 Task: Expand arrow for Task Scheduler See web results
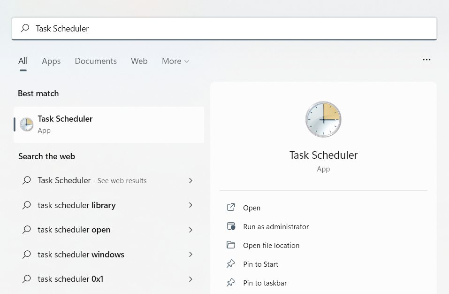(x=190, y=180)
